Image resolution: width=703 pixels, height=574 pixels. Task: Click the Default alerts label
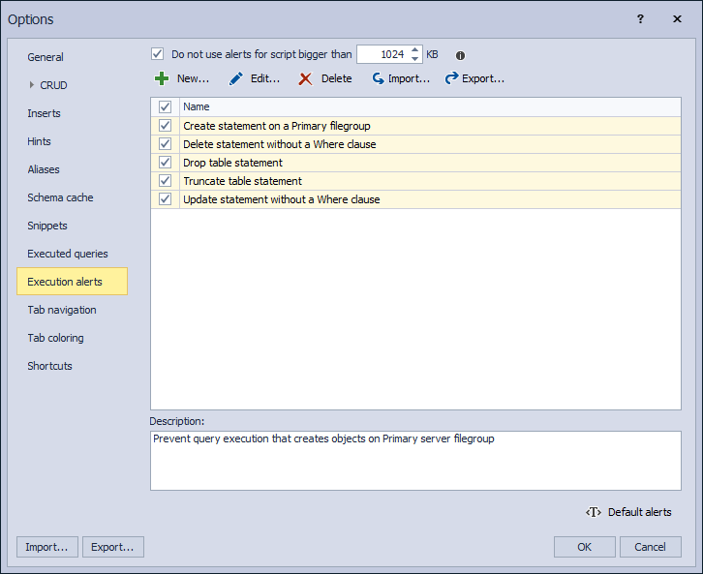tap(640, 512)
